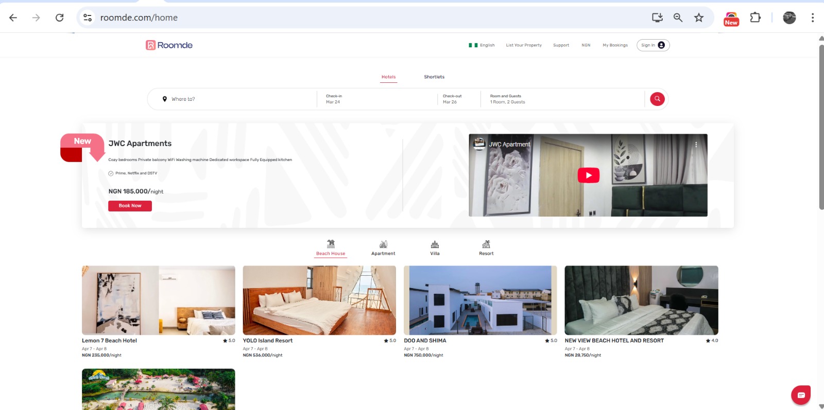Click the NGN 28,750/night price
824x410 pixels.
[x=583, y=355]
